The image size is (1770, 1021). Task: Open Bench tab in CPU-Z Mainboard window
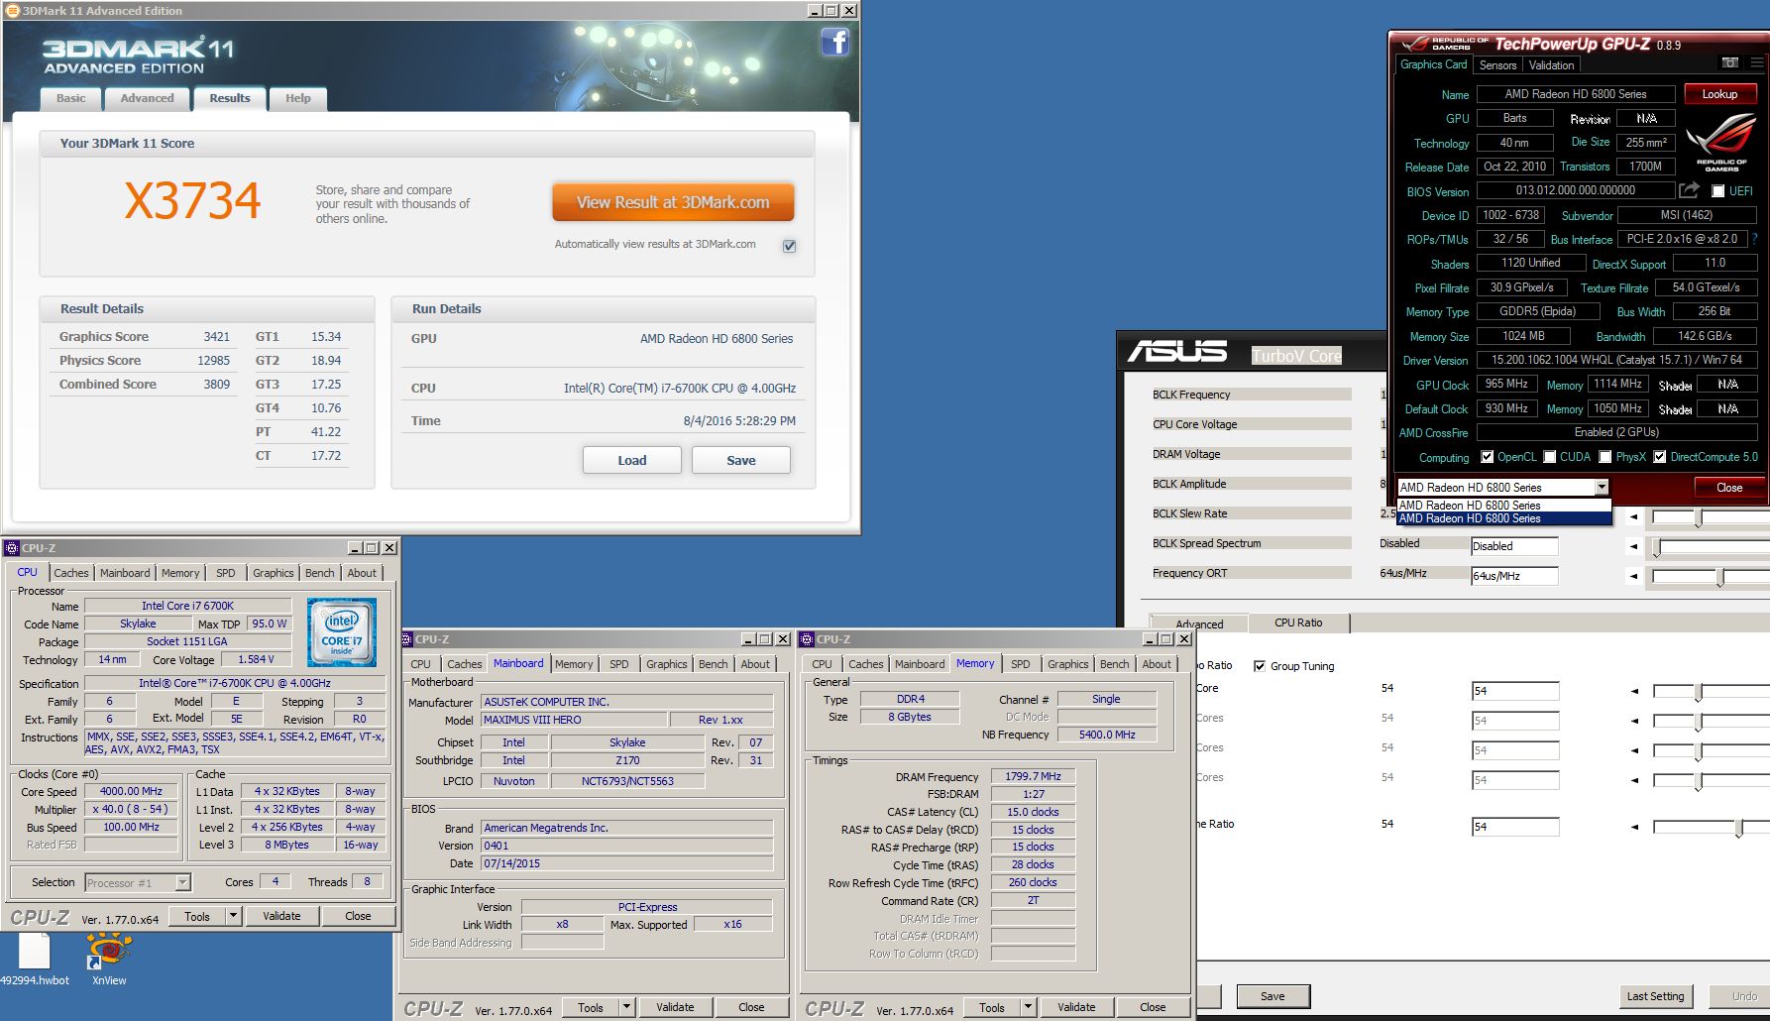pos(713,664)
